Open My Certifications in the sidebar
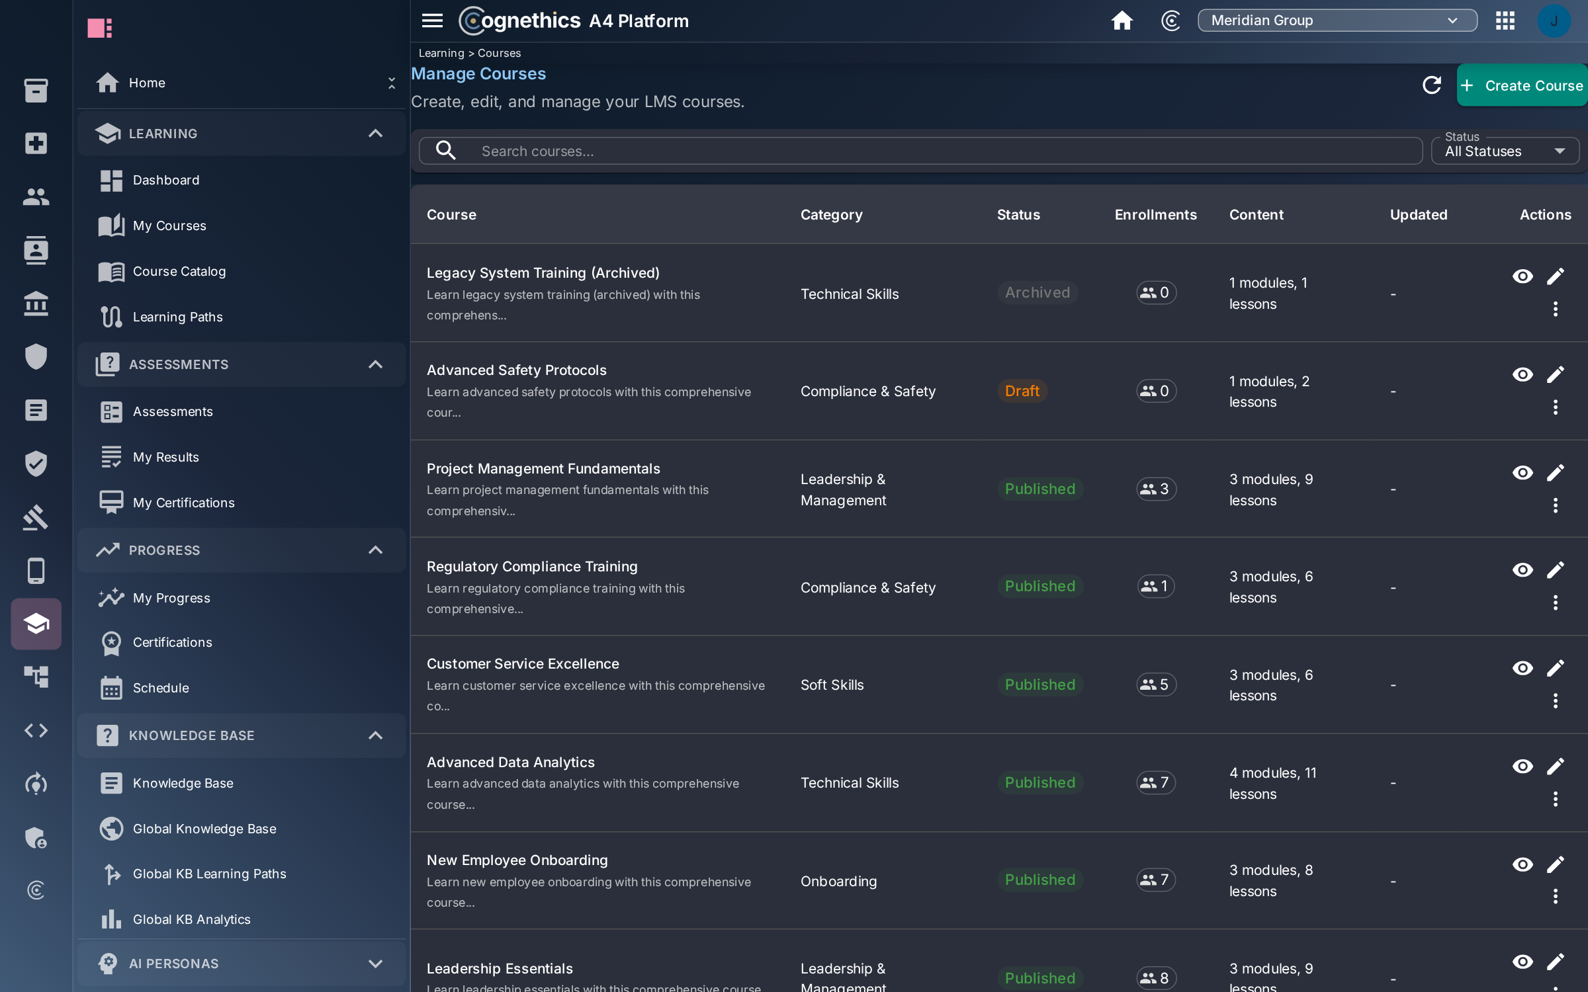Screen dimensions: 1588x992 coord(242,503)
